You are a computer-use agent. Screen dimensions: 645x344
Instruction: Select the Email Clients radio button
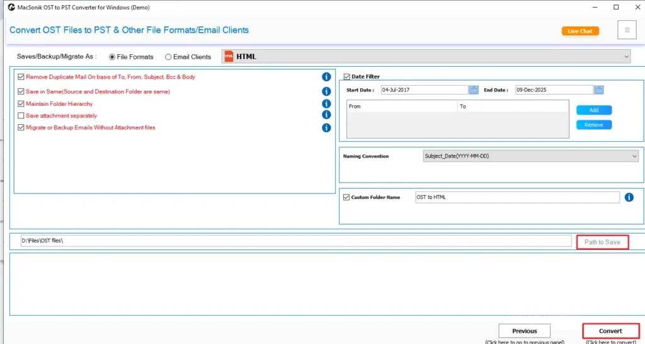pos(168,57)
